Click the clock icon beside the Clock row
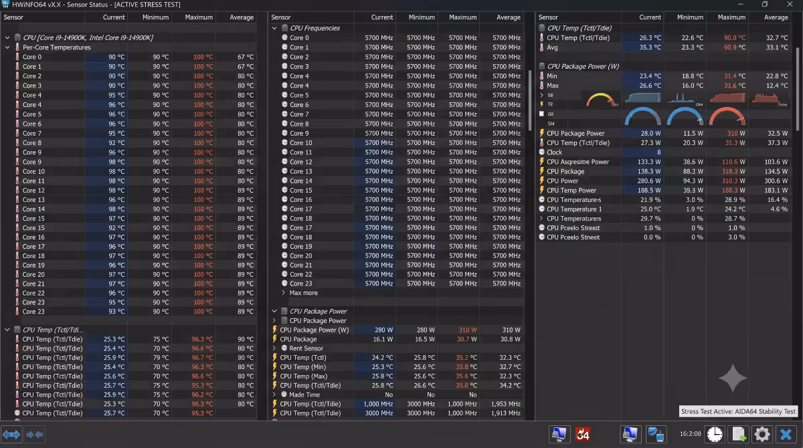803x448 pixels. coord(542,152)
